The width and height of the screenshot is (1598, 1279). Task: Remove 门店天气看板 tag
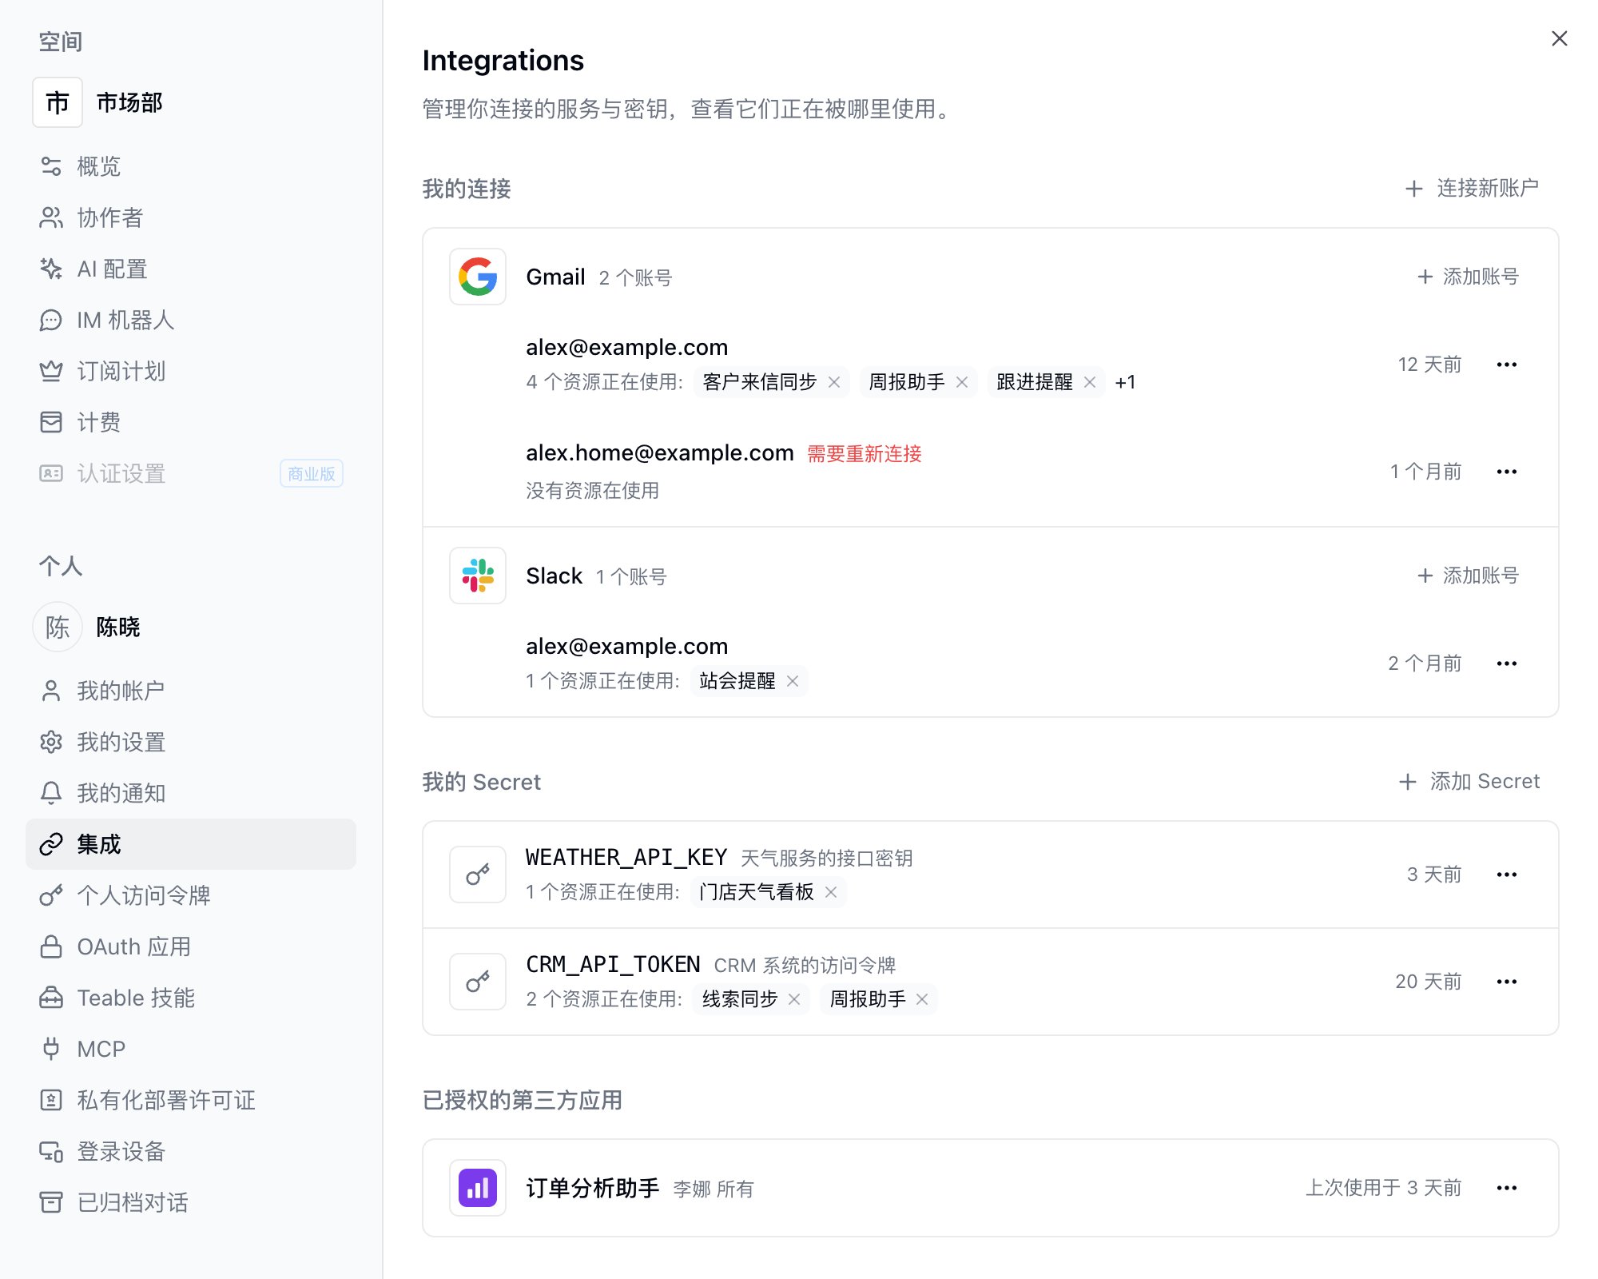click(x=831, y=892)
